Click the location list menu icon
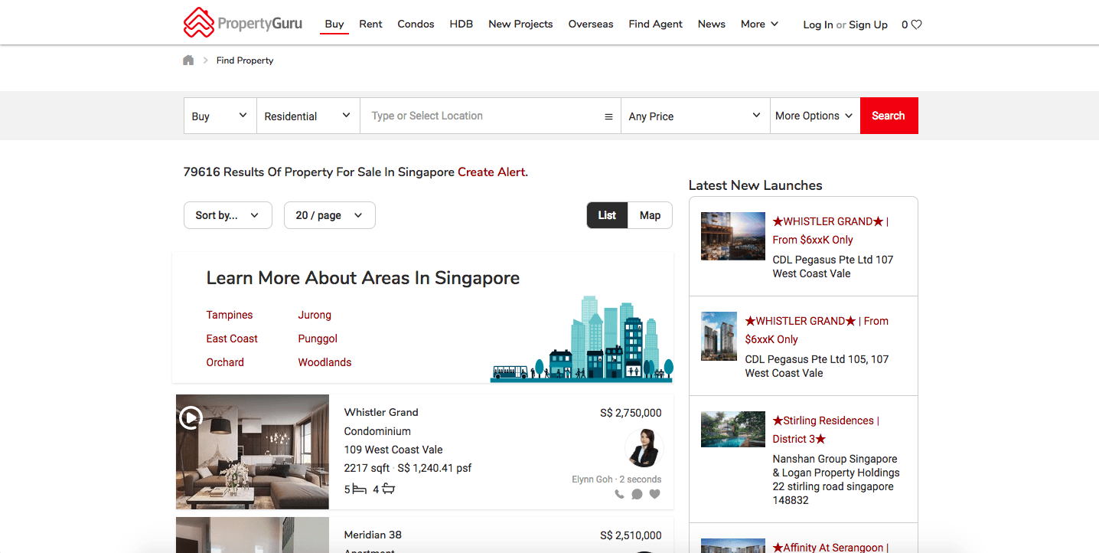 (608, 116)
